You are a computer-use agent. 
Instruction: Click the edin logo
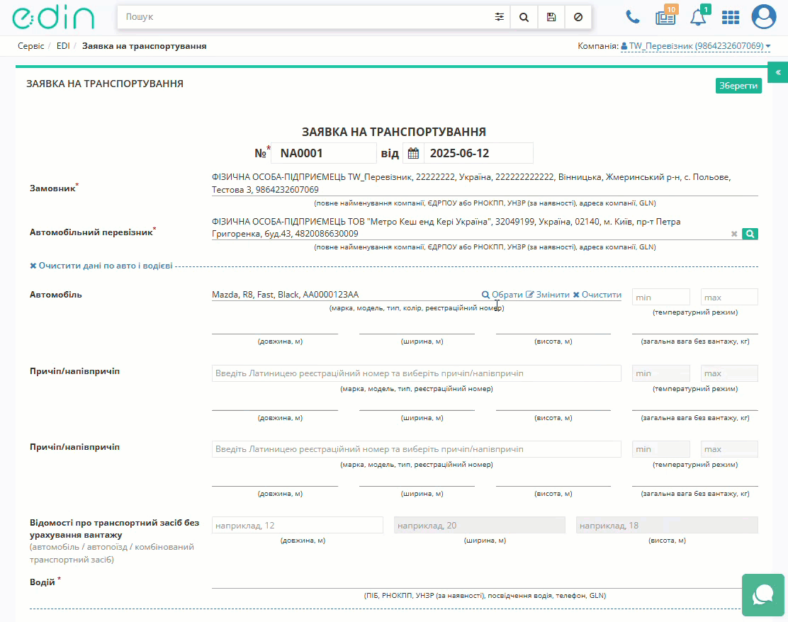coord(53,18)
